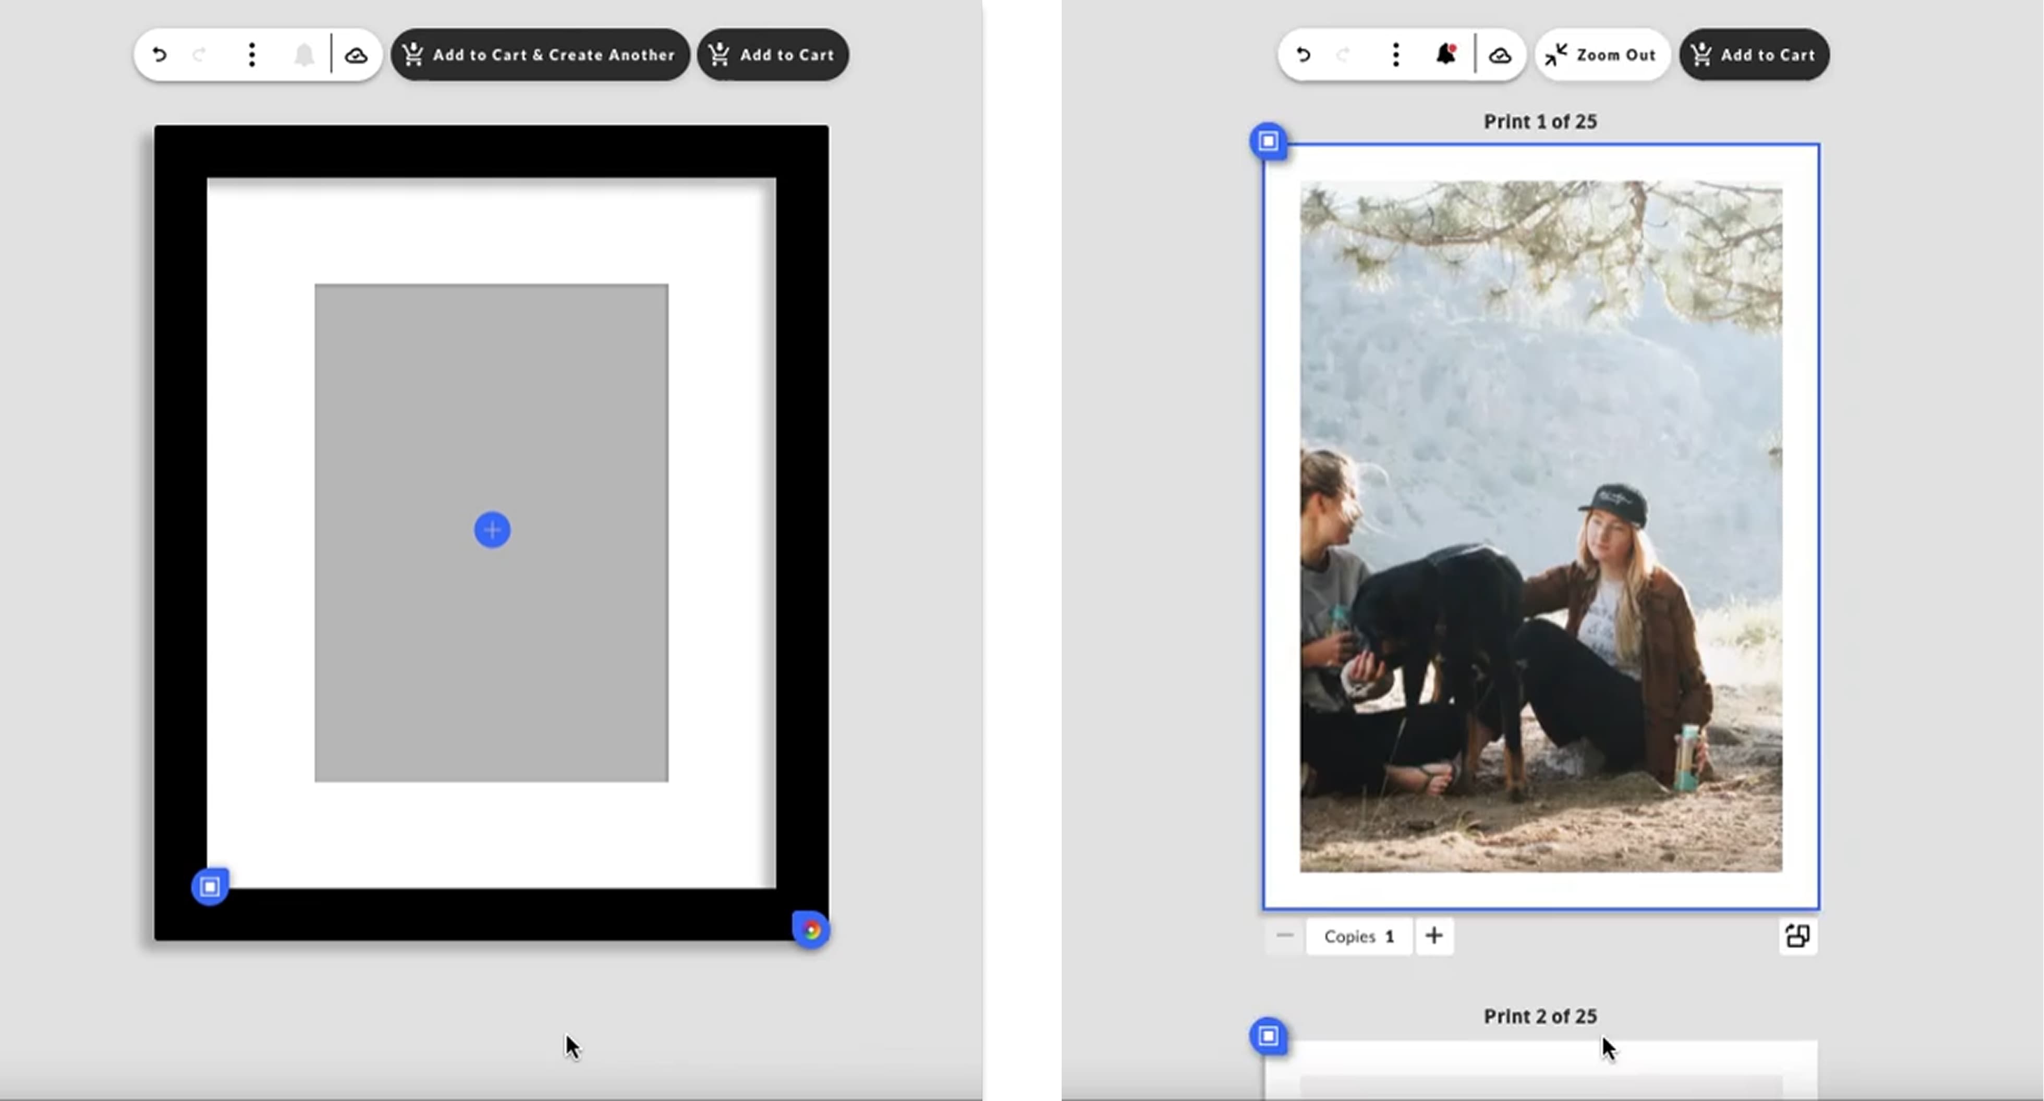
Task: Click blue layout icon on frame corner
Action: [x=210, y=886]
